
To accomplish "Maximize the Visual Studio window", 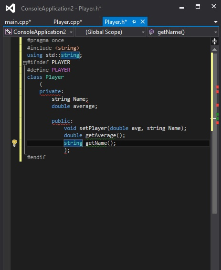I will [198, 7].
